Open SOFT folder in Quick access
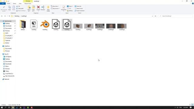The height and width of the screenshot is (109, 194). click(x=7, y=33)
